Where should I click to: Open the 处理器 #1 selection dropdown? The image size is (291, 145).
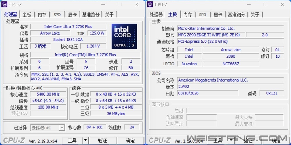(x=48, y=127)
